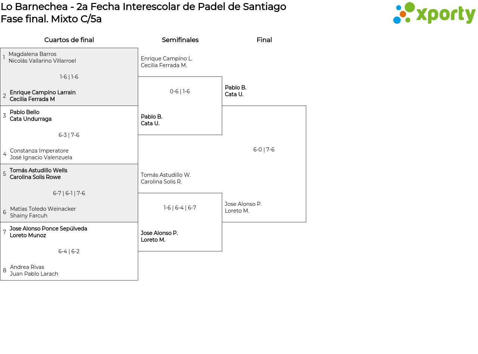The width and height of the screenshot is (478, 354).
Task: Click the 'Semifinales' column header
Action: coord(180,40)
